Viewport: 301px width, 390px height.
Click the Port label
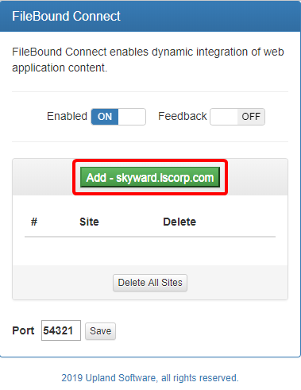pos(23,330)
